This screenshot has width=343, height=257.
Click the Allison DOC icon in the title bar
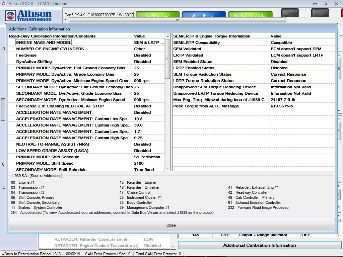pyautogui.click(x=3, y=3)
